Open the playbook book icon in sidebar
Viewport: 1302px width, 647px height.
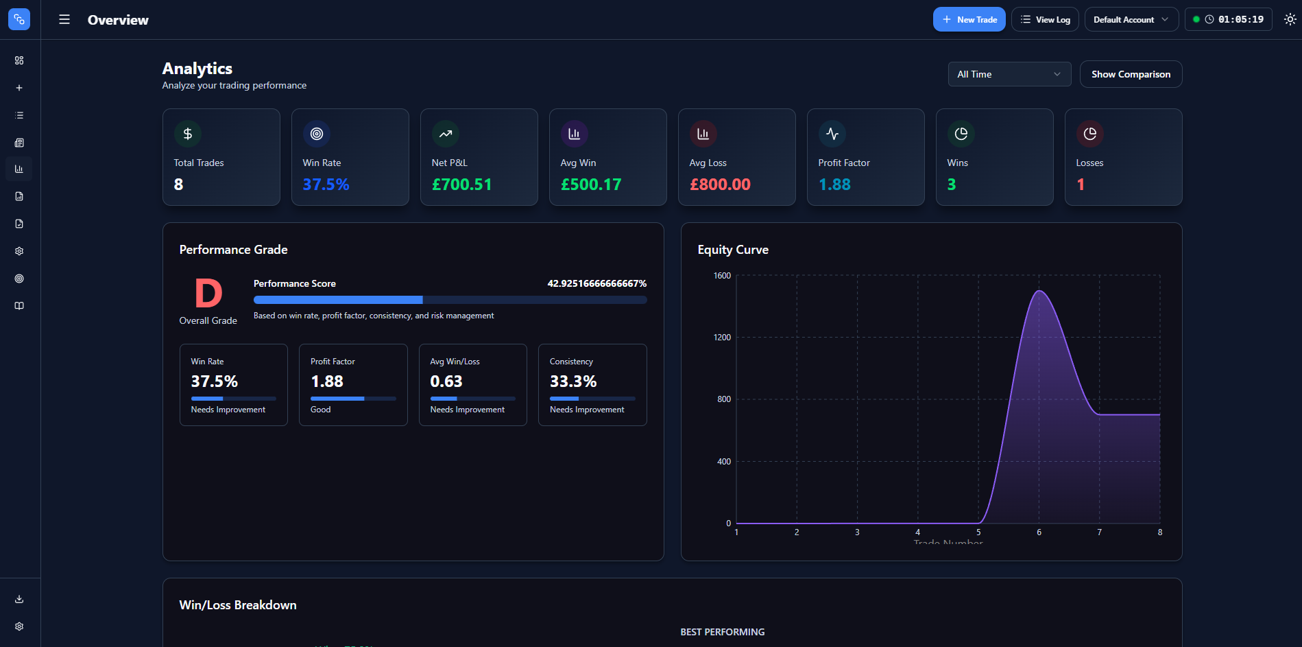pyautogui.click(x=19, y=305)
